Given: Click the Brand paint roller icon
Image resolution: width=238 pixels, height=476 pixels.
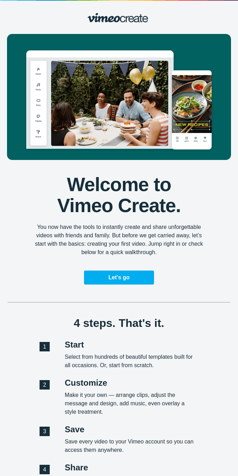Looking at the screenshot, I should 38,132.
